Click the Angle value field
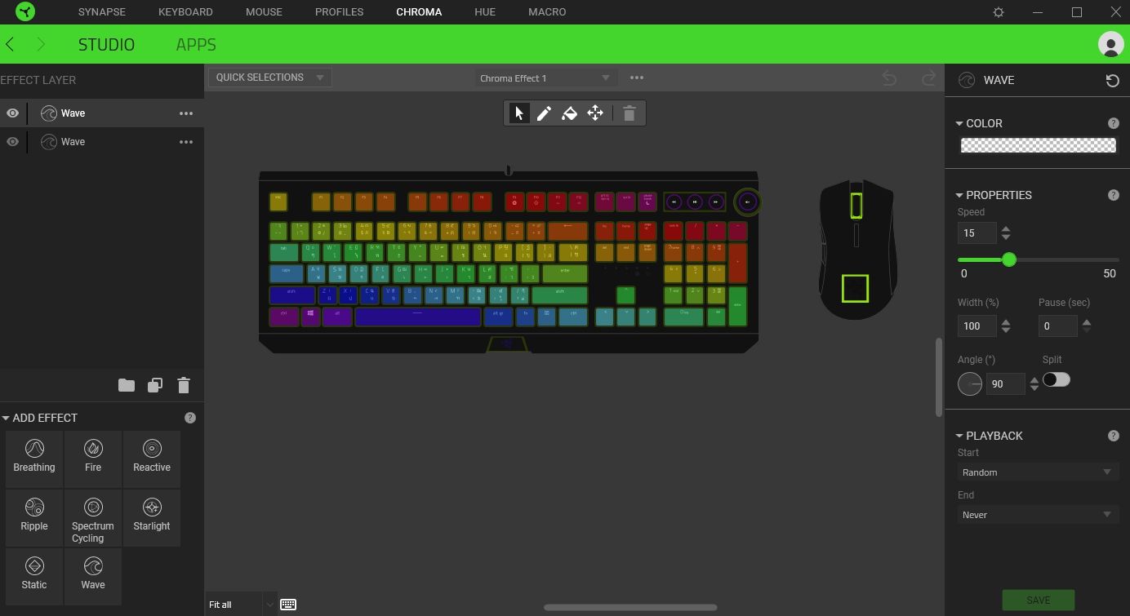Viewport: 1130px width, 616px height. tap(1005, 383)
